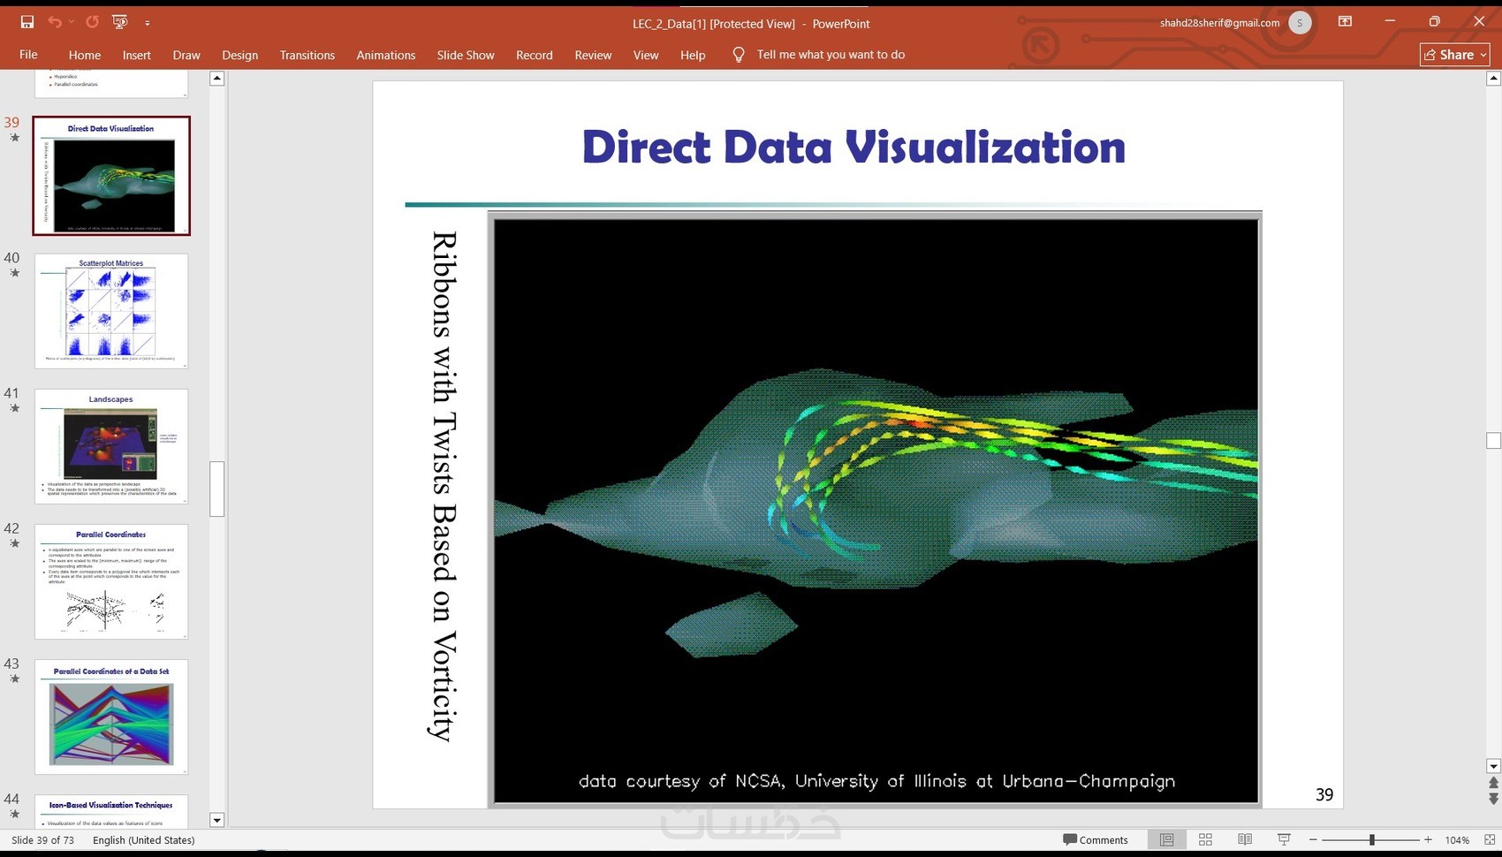Click the zoom in plus button
This screenshot has width=1502, height=857.
(1428, 840)
